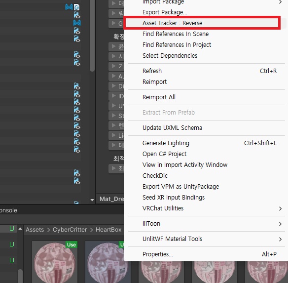Click the blue bowtie icon beside the C# script

[x=69, y=7]
